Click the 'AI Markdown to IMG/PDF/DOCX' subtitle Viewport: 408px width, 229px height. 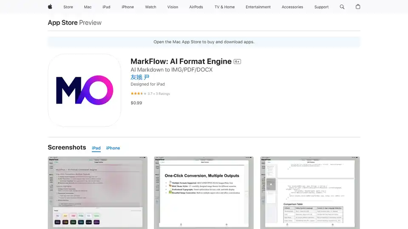172,70
